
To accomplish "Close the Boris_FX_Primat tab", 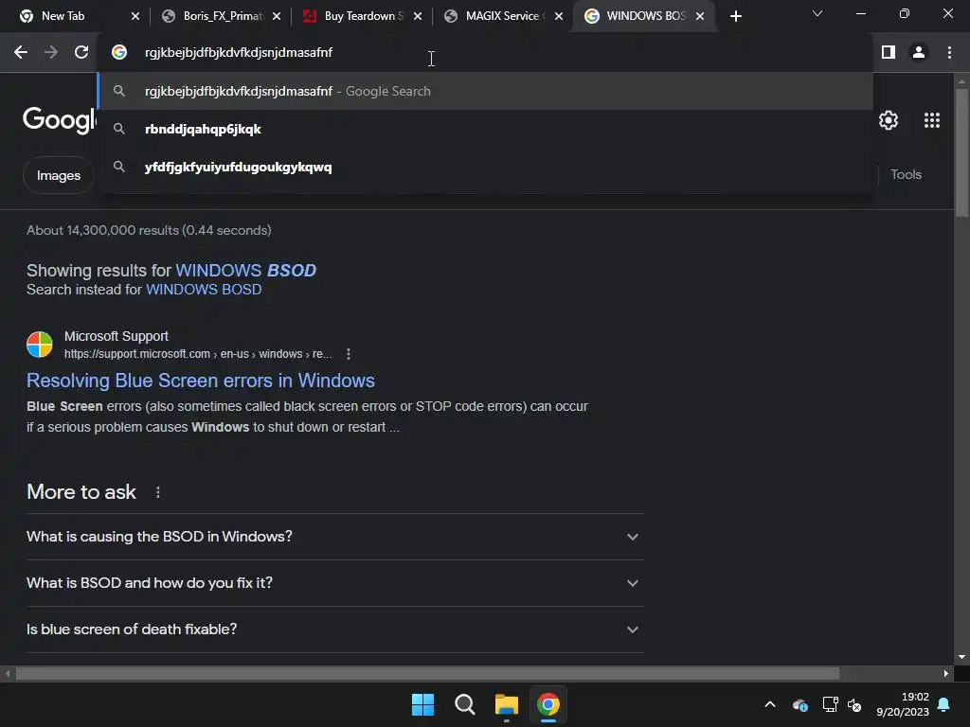I will pos(277,16).
